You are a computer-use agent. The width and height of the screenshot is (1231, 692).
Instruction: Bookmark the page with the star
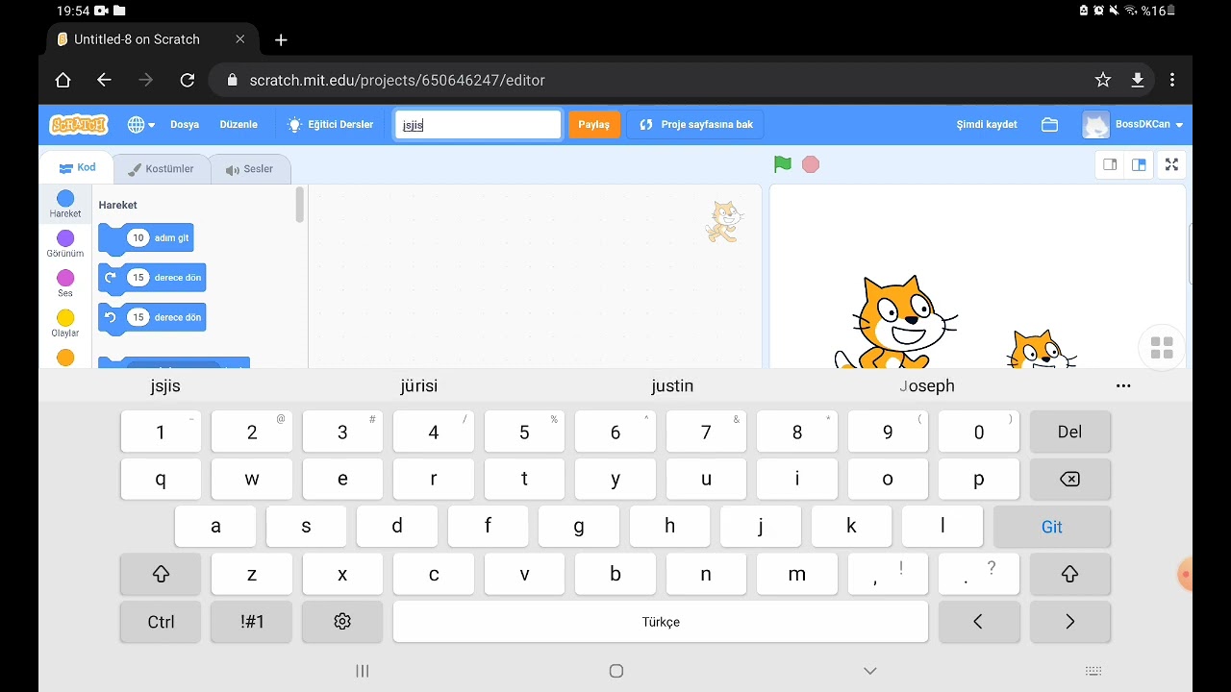1103,80
